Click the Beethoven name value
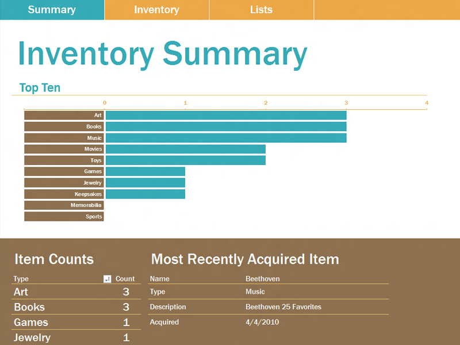Viewport: 460px width, 345px height. [263, 279]
